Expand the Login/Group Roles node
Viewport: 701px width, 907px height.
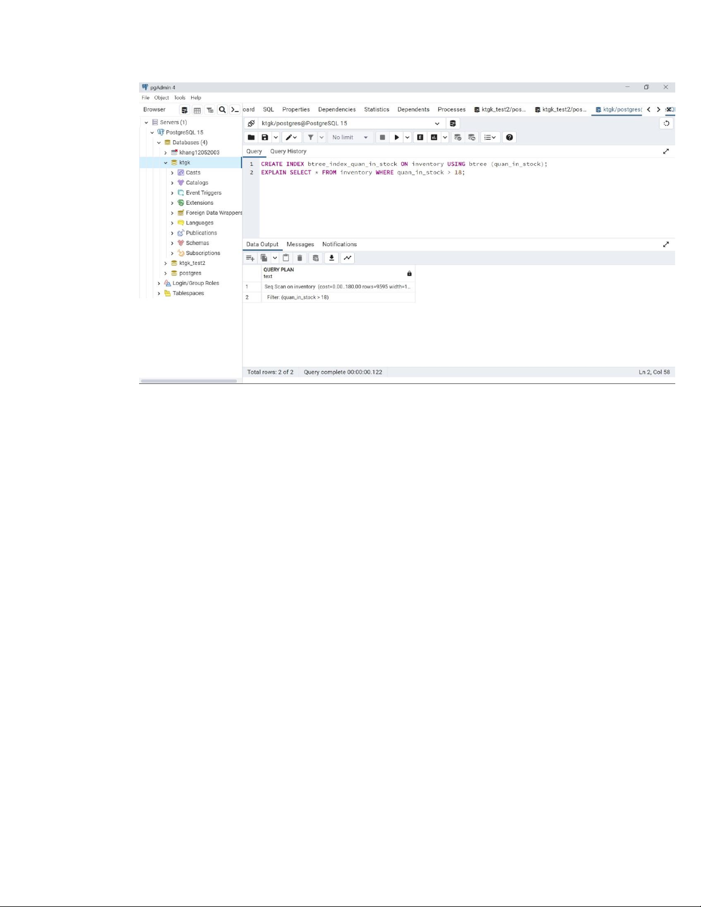159,283
